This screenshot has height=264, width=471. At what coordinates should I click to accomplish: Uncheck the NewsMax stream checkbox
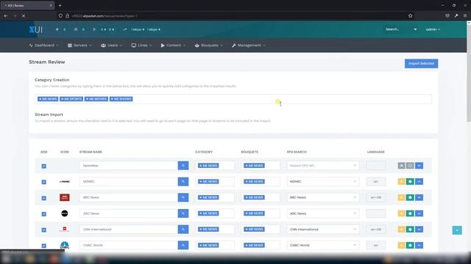click(x=44, y=166)
